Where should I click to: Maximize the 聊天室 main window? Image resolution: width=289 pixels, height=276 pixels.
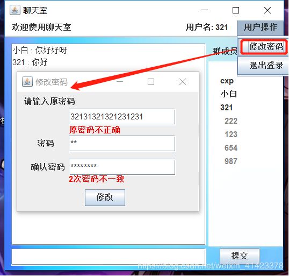tap(236, 10)
